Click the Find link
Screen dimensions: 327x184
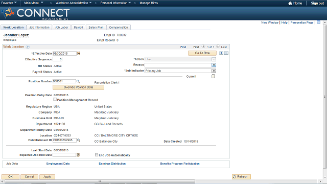coord(183,47)
